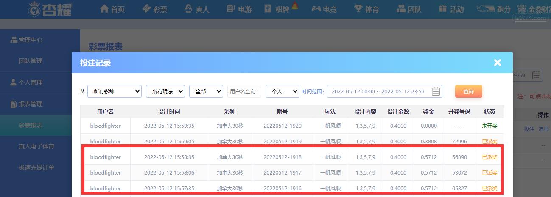Open 真人电子体育 sidebar item
This screenshot has height=197, width=551.
coord(36,146)
